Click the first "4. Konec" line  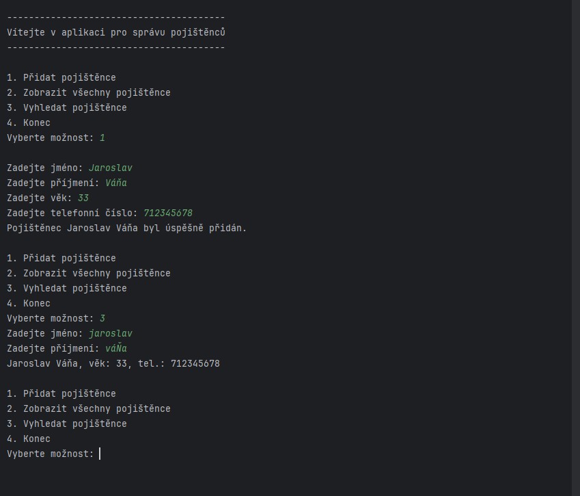coord(29,122)
